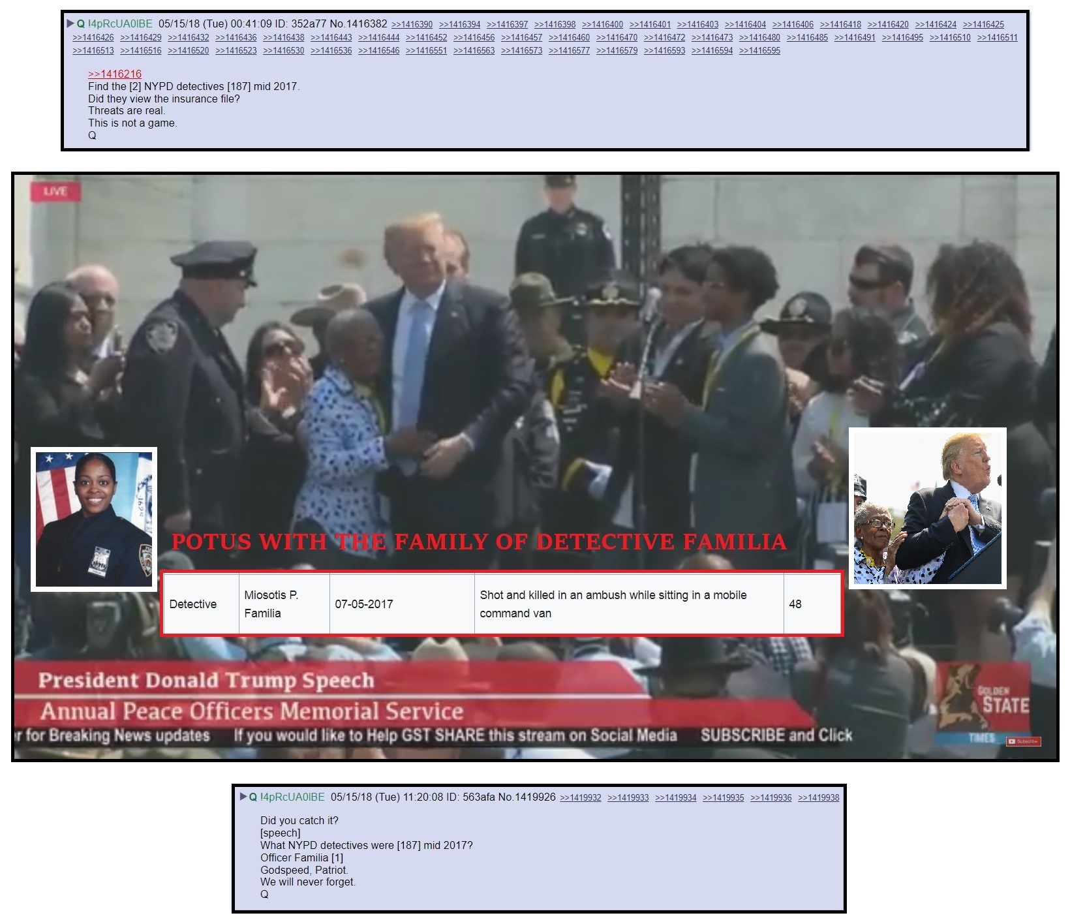Jump to reply >>1416546

tap(379, 51)
